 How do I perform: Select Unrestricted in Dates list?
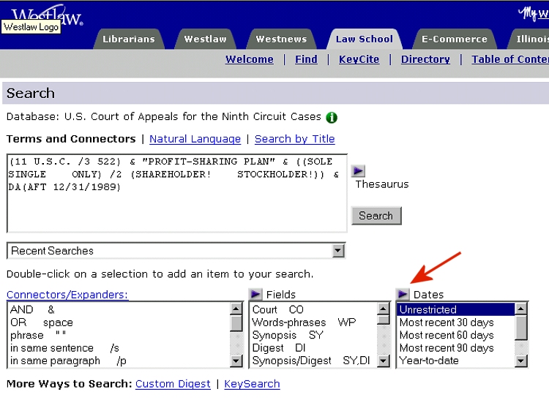(455, 309)
